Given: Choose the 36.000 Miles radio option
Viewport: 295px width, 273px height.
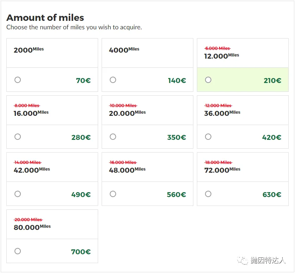Looking at the screenshot, I should 208,137.
